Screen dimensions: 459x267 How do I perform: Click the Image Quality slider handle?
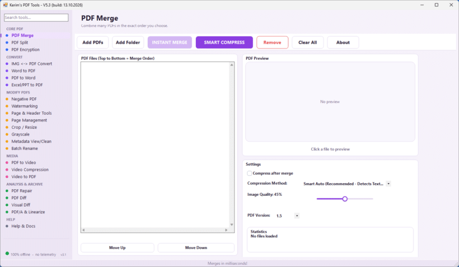tap(345, 199)
